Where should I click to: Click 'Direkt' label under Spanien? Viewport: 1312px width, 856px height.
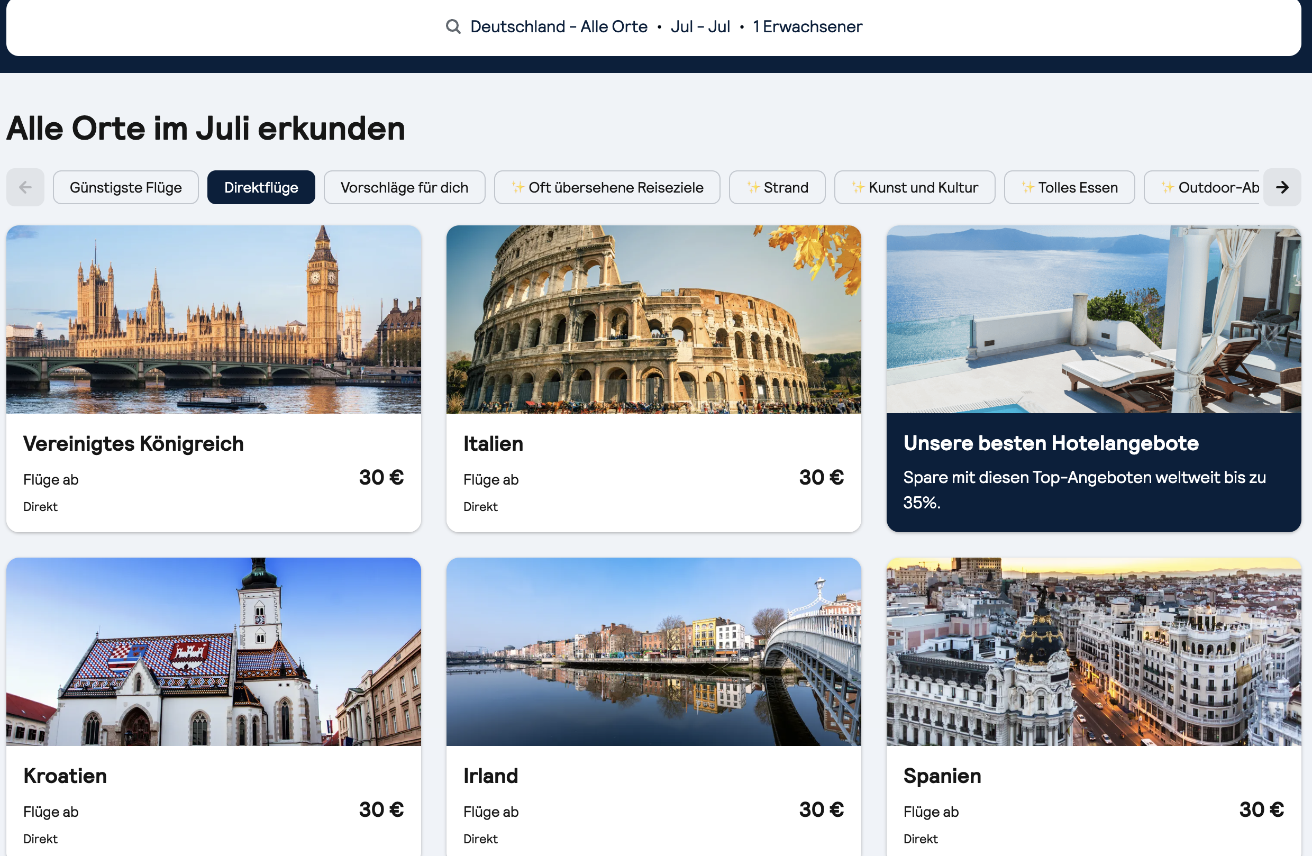(921, 839)
